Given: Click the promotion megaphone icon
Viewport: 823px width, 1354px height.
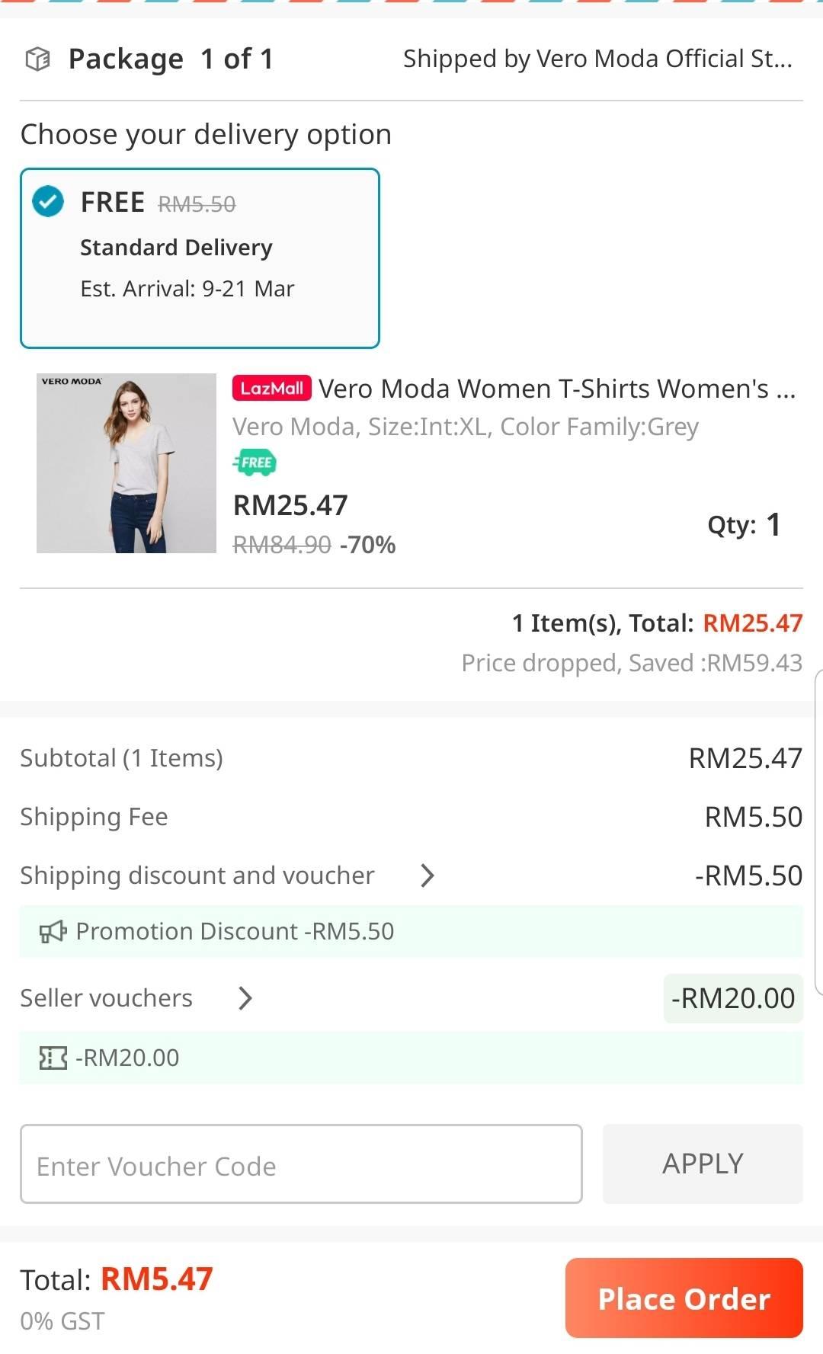Looking at the screenshot, I should 53,931.
